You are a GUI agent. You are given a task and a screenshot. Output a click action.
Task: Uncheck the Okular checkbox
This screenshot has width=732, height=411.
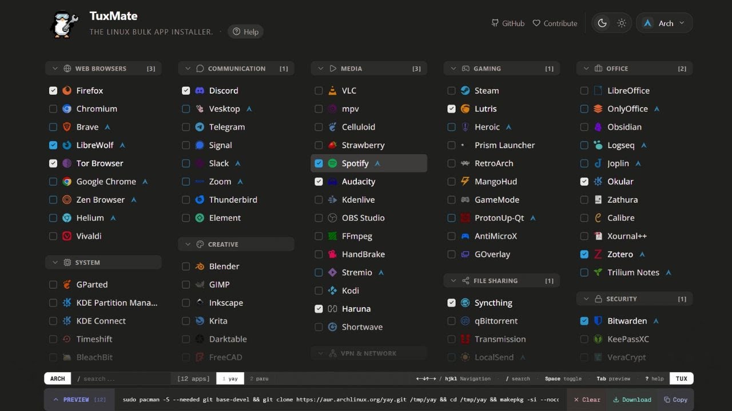pos(584,182)
